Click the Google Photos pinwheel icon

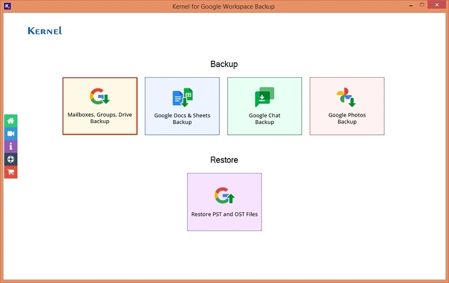pos(346,97)
